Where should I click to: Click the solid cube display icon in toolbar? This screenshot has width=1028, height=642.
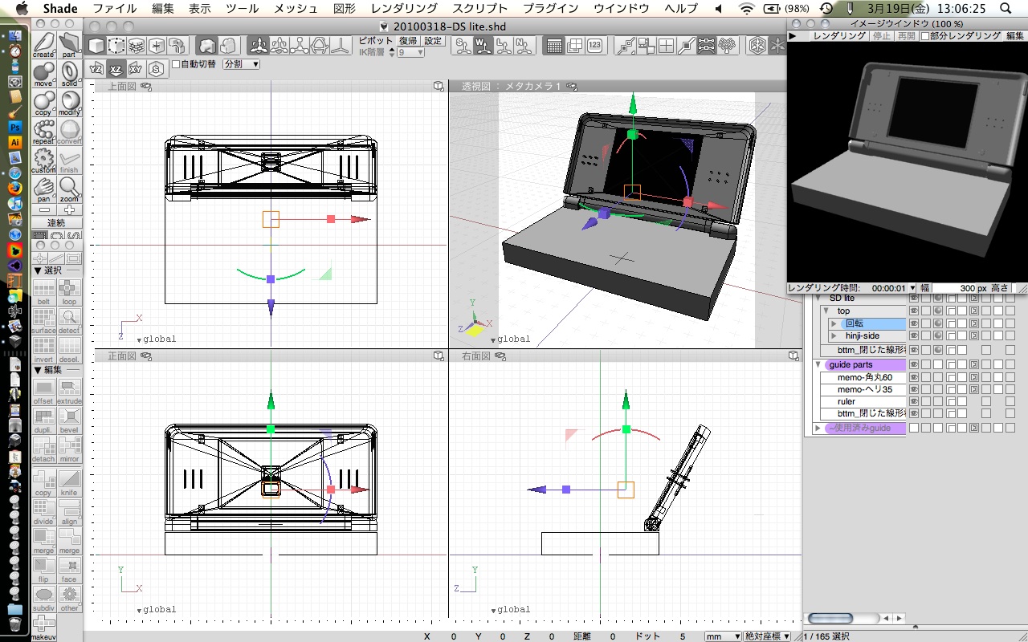(x=96, y=46)
